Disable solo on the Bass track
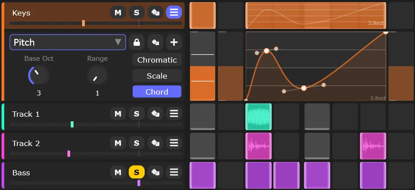 coord(137,173)
